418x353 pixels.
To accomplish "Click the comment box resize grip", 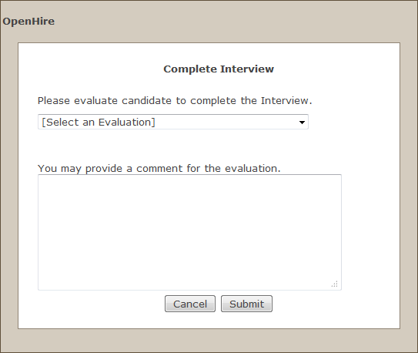I will pos(335,284).
